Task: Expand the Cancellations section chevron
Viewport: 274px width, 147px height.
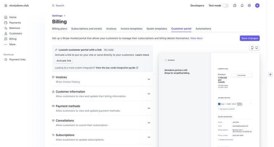Action: (149, 123)
